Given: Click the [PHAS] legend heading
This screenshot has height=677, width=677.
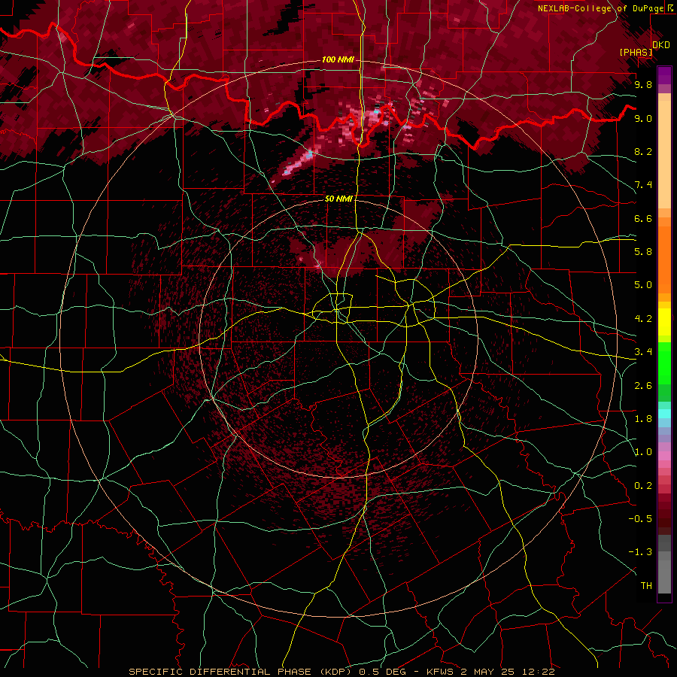Looking at the screenshot, I should pyautogui.click(x=636, y=52).
